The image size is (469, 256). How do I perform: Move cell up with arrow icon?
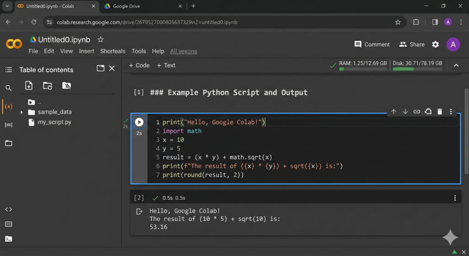[x=393, y=112]
